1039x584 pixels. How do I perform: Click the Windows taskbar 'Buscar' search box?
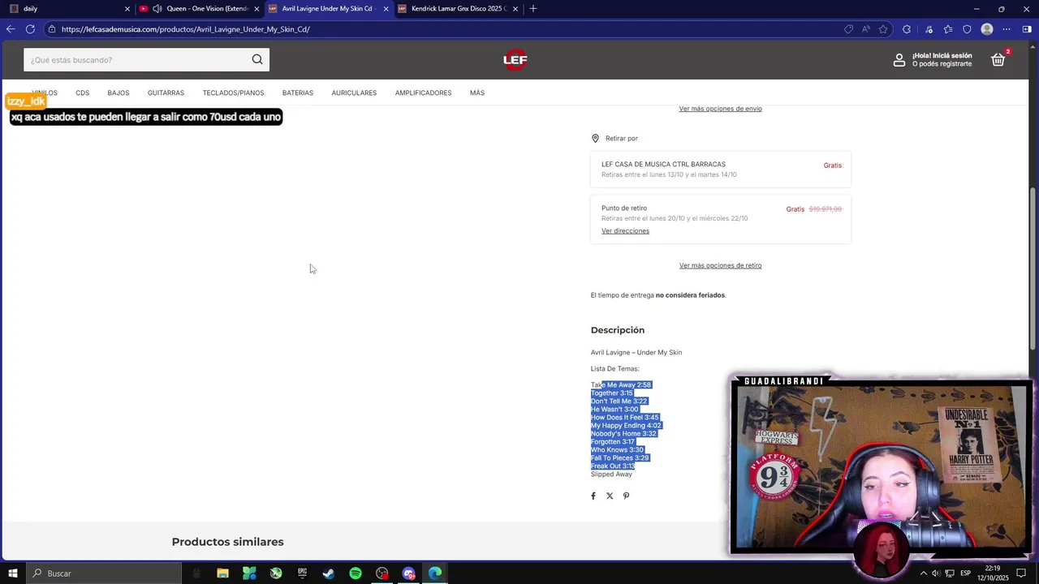point(104,573)
